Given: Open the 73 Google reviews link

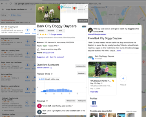Looking at the screenshot, I should coord(55,34).
